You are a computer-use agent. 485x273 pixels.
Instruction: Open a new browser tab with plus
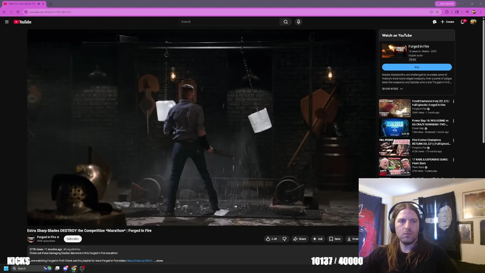[50, 4]
